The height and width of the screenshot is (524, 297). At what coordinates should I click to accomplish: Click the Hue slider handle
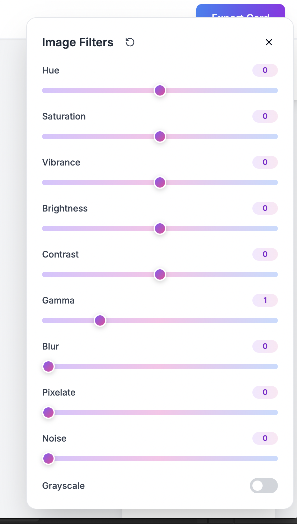[160, 90]
